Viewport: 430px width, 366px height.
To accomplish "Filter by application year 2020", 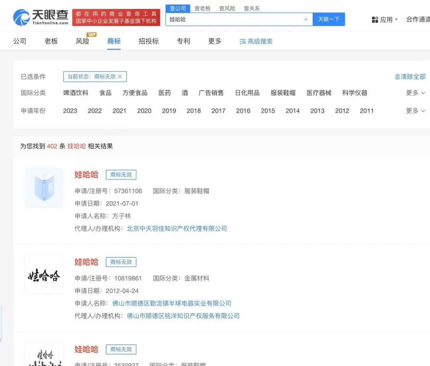I will click(144, 111).
